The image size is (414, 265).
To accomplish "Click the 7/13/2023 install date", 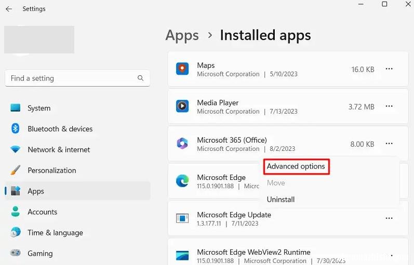I will pyautogui.click(x=284, y=111).
